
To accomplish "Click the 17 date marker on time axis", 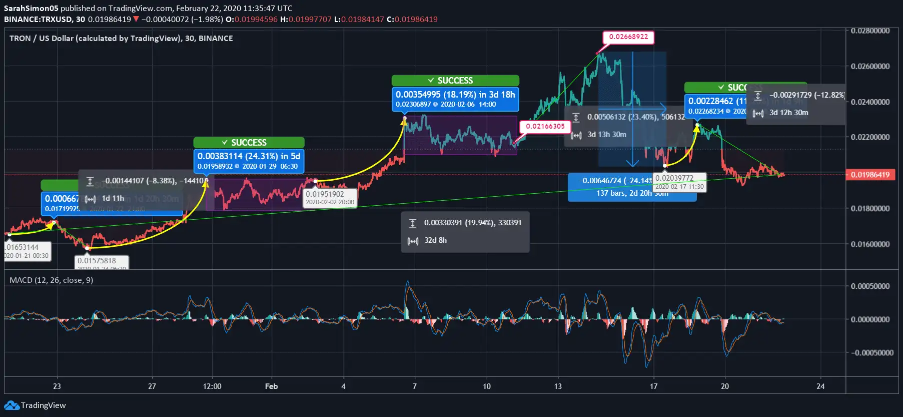I will [x=653, y=386].
